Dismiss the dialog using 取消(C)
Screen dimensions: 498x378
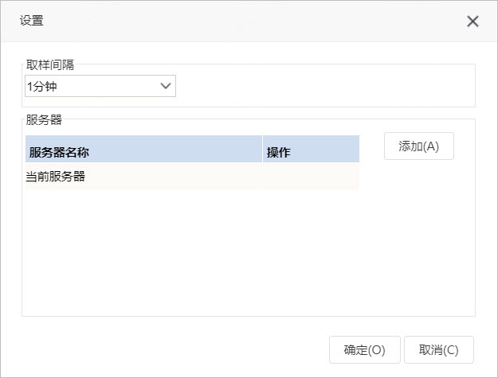coord(438,350)
